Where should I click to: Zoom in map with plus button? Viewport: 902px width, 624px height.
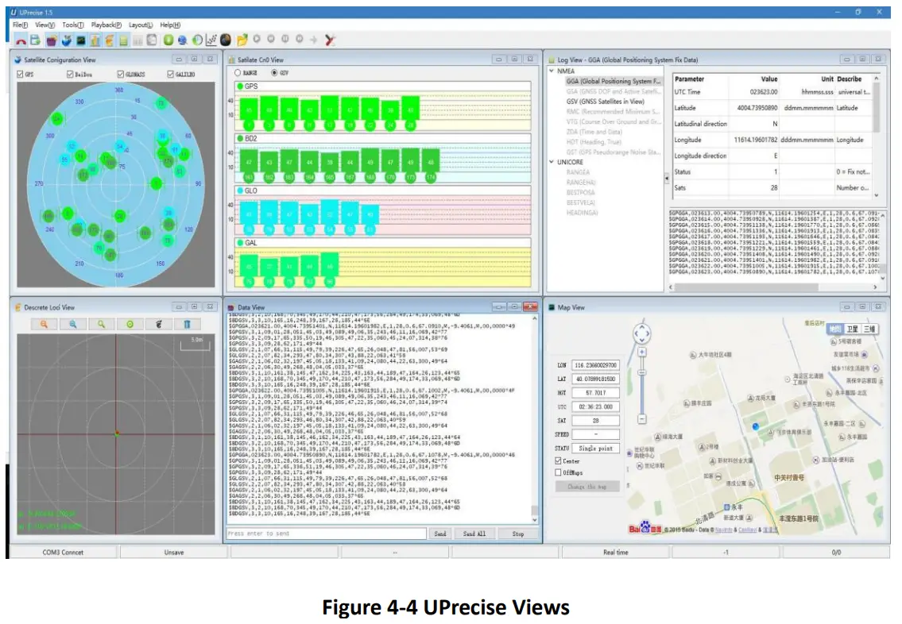click(x=642, y=352)
